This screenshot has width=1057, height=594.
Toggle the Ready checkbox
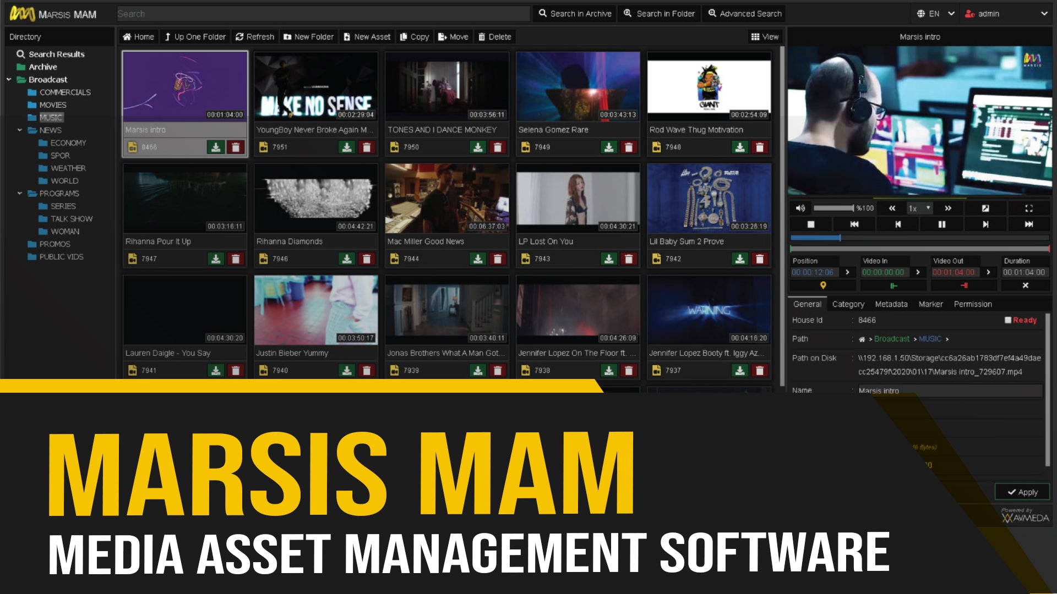(1008, 320)
